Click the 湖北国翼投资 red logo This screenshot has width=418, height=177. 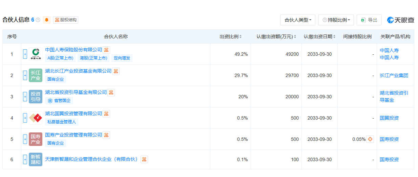(x=36, y=118)
